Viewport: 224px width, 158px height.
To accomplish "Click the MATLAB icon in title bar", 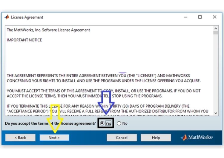I will point(7,17).
